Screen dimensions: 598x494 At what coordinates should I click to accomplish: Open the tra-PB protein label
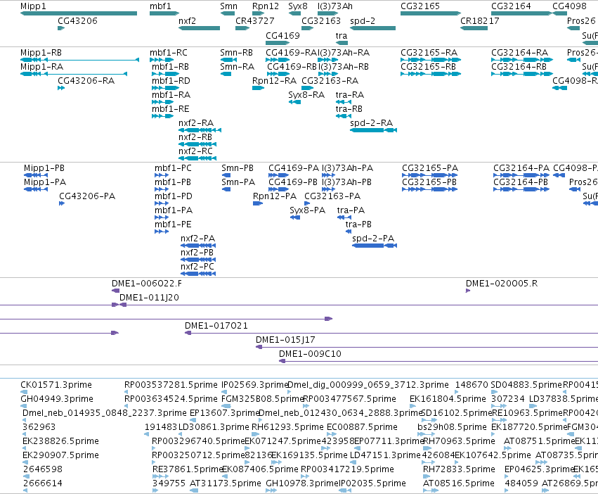[358, 224]
